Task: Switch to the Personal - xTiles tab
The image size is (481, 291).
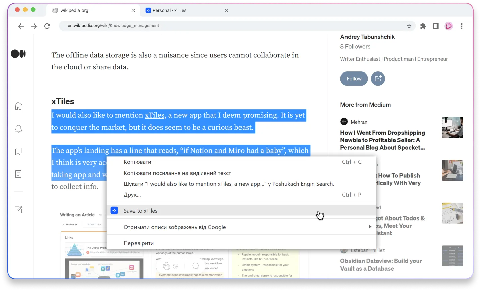Action: point(169,10)
